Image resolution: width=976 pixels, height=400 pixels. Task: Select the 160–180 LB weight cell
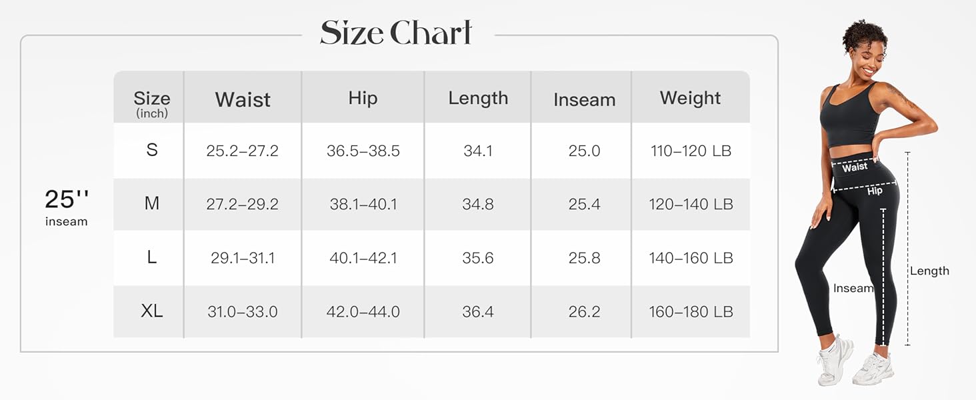[x=691, y=311]
